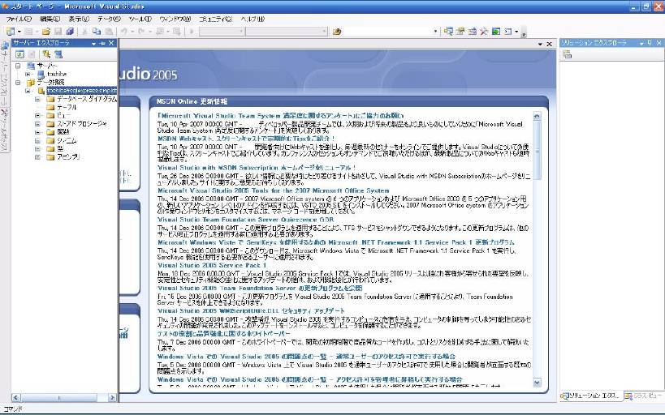Viewport: 665px width, 415px height.
Task: Click Server Explorer horizontal scroll right arrow
Action: (112, 398)
